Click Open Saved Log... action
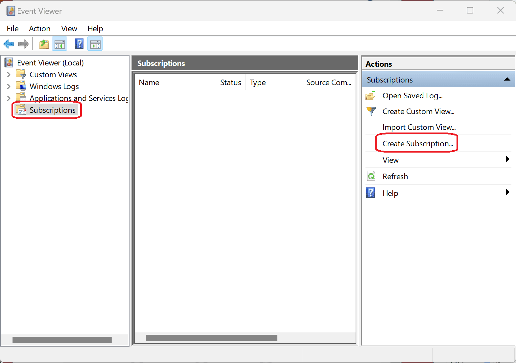Viewport: 516px width, 363px height. point(412,96)
